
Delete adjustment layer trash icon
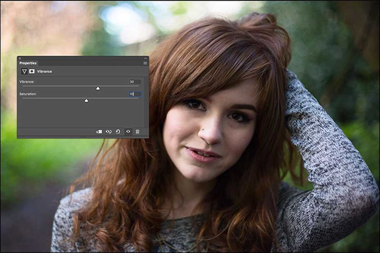(x=138, y=131)
